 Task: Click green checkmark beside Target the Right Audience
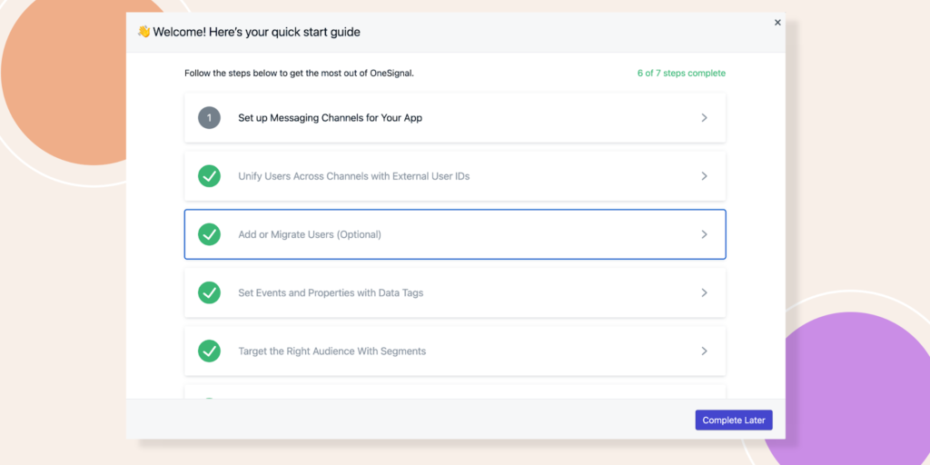[209, 351]
